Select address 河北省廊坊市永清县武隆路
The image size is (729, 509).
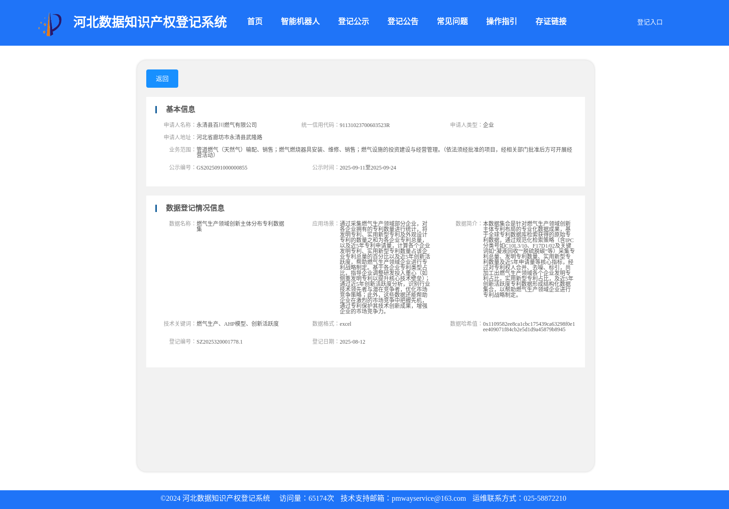(229, 137)
